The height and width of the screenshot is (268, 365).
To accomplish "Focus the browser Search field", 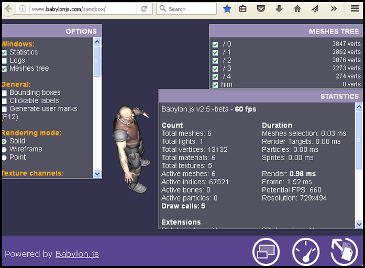I will (x=186, y=9).
